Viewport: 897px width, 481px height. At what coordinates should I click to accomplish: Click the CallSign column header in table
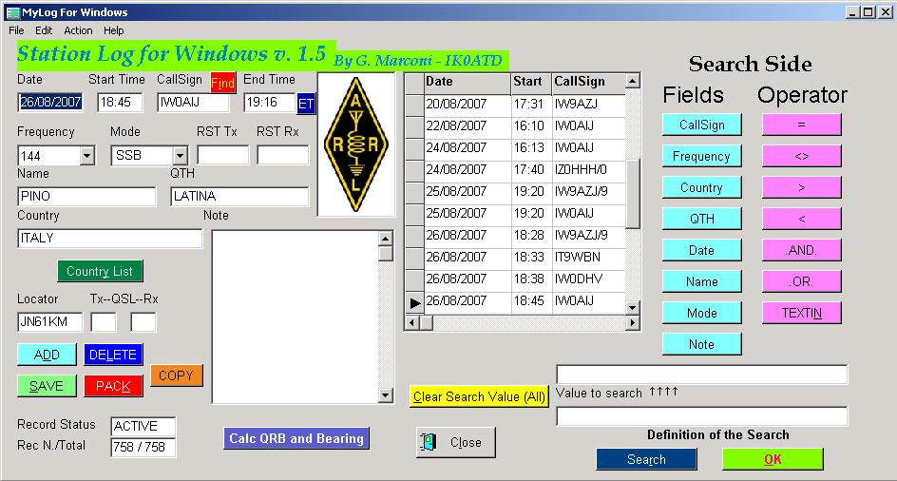pos(589,82)
